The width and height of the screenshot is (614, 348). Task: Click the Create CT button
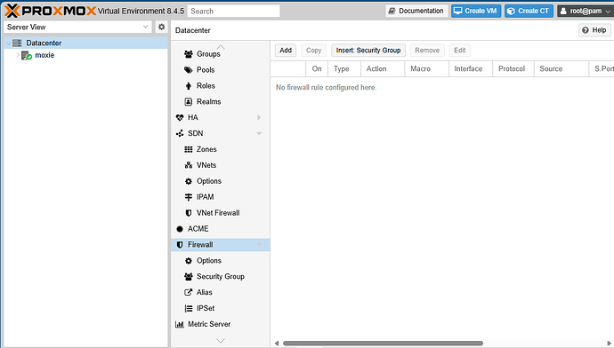(529, 11)
